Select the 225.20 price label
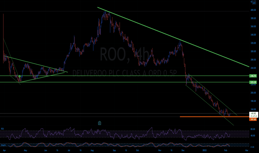 pos(253,82)
